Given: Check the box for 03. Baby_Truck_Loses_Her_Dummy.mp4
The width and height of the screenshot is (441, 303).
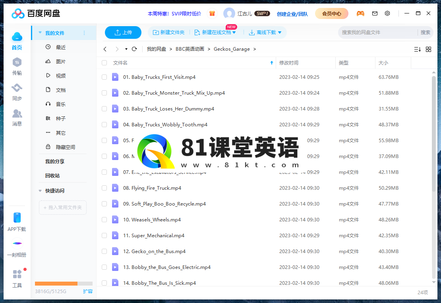Looking at the screenshot, I should click(104, 109).
